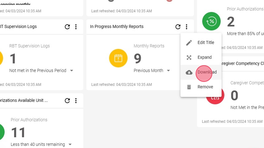Viewport: 264px width, 148px height.
Task: Click the green Prior Authorizations percent icon
Action: (211, 21)
